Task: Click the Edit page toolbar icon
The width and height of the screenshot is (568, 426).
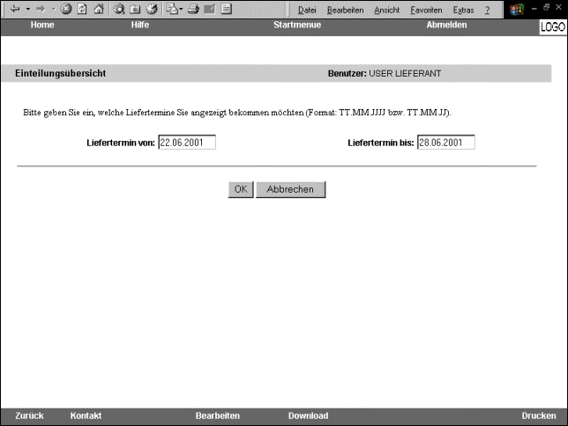Action: point(210,9)
